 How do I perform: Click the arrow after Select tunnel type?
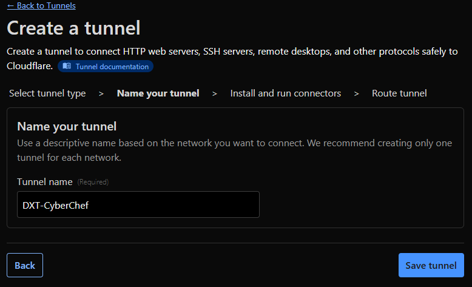coord(101,93)
